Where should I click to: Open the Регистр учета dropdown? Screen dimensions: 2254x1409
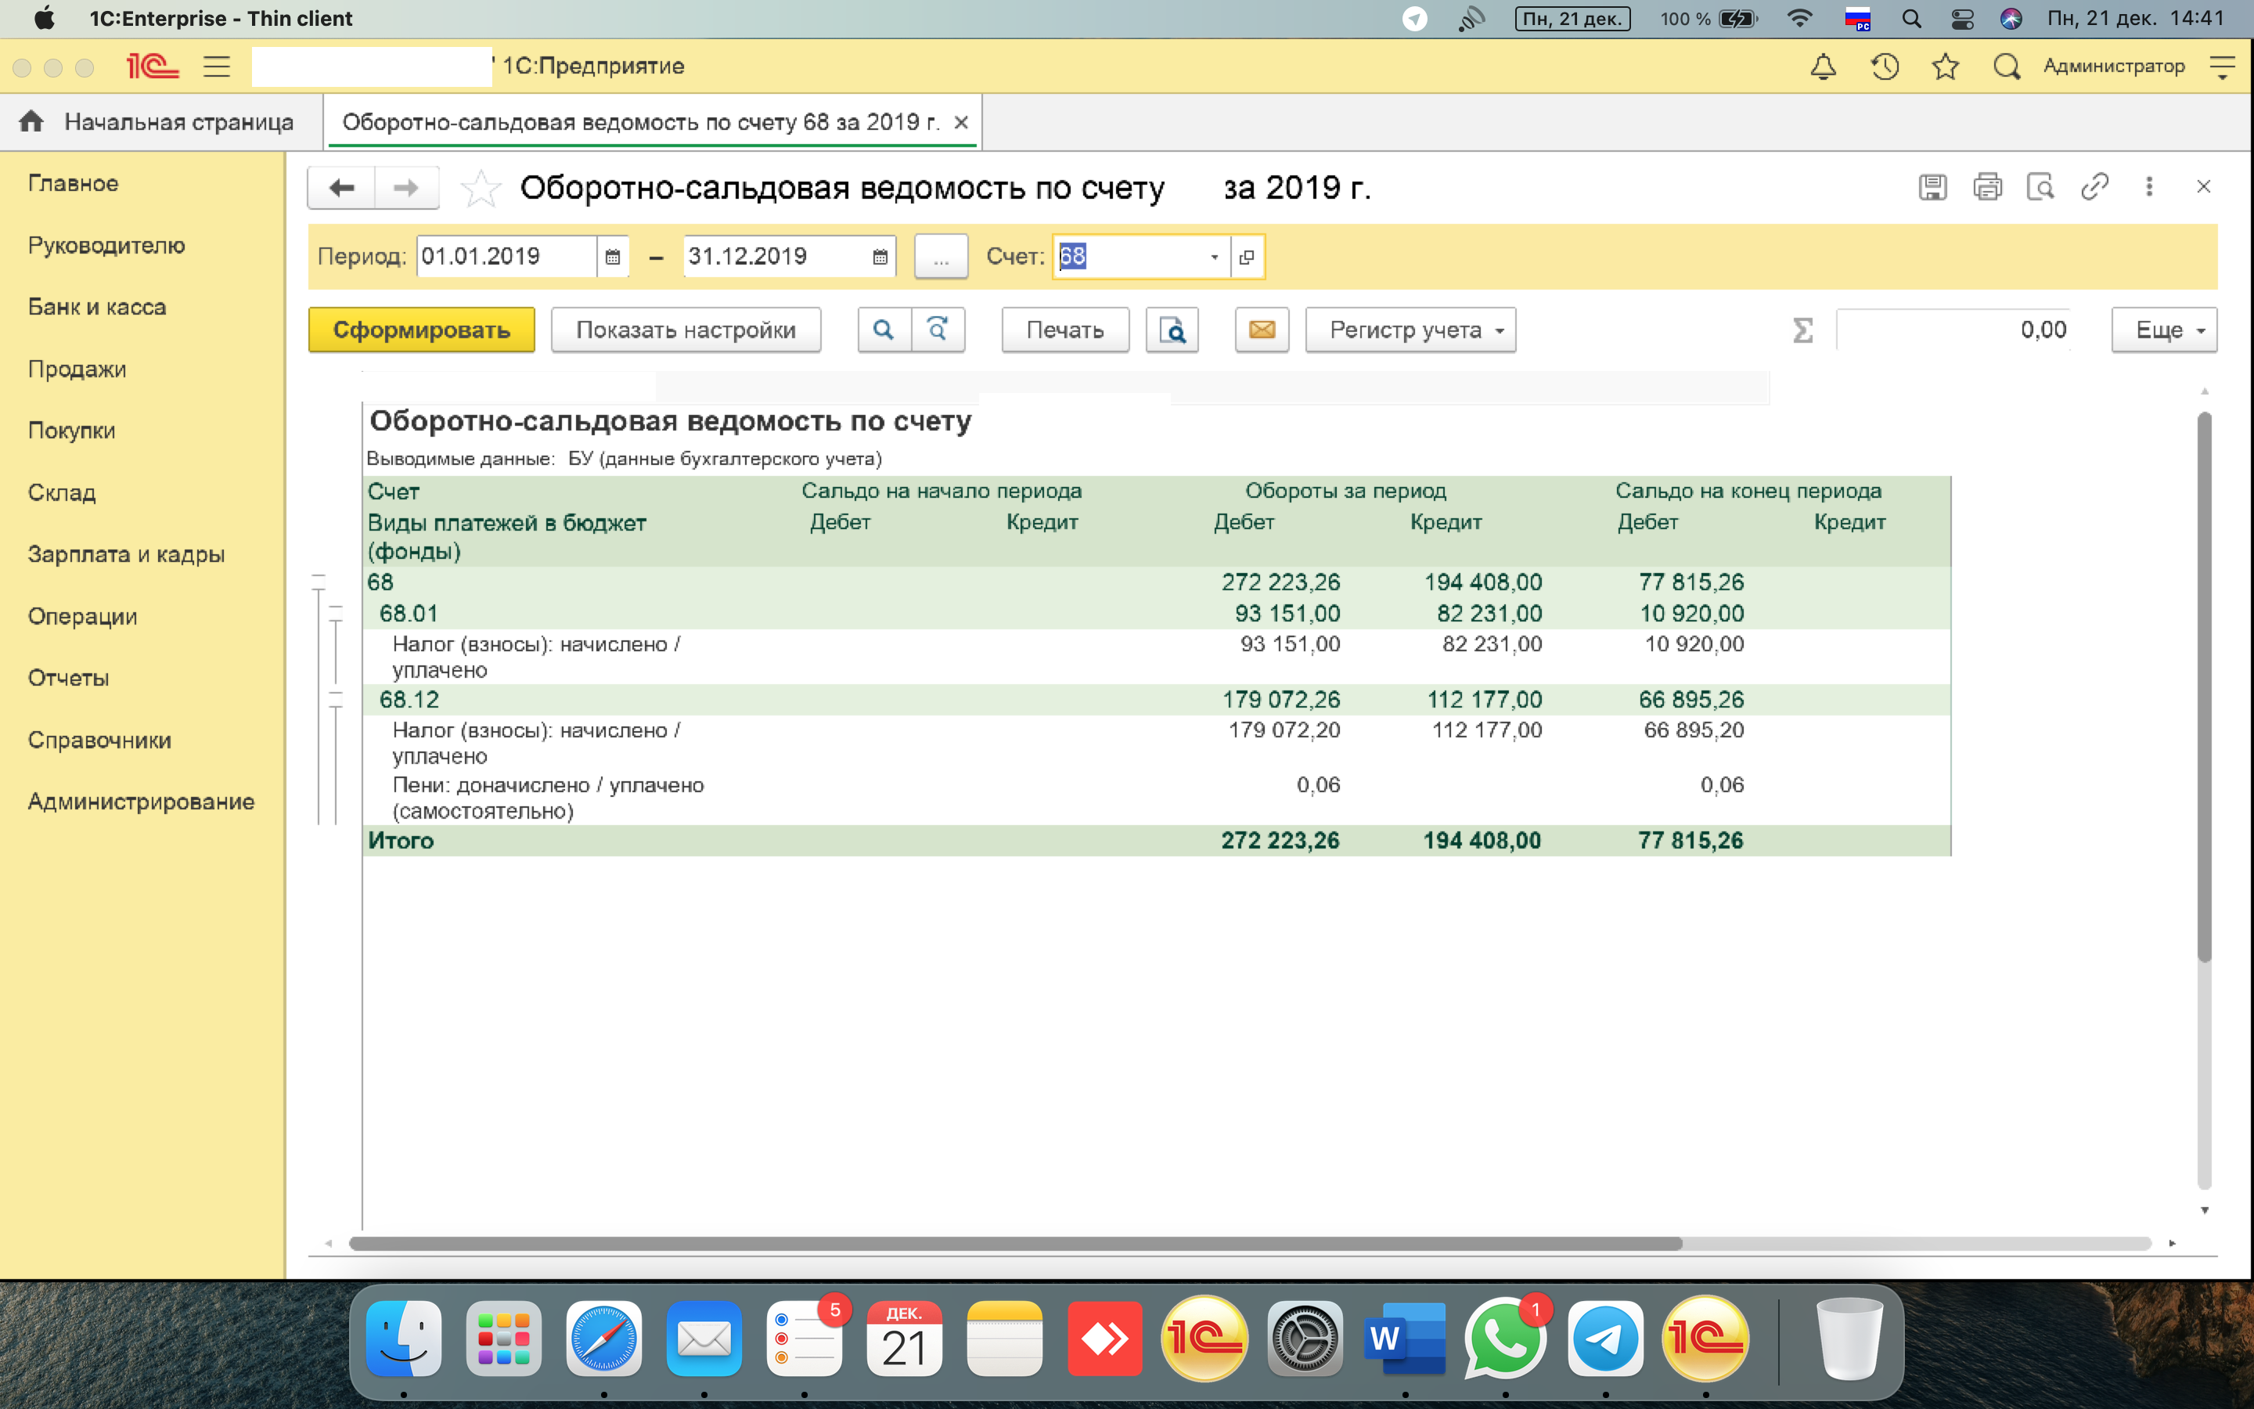[1410, 330]
